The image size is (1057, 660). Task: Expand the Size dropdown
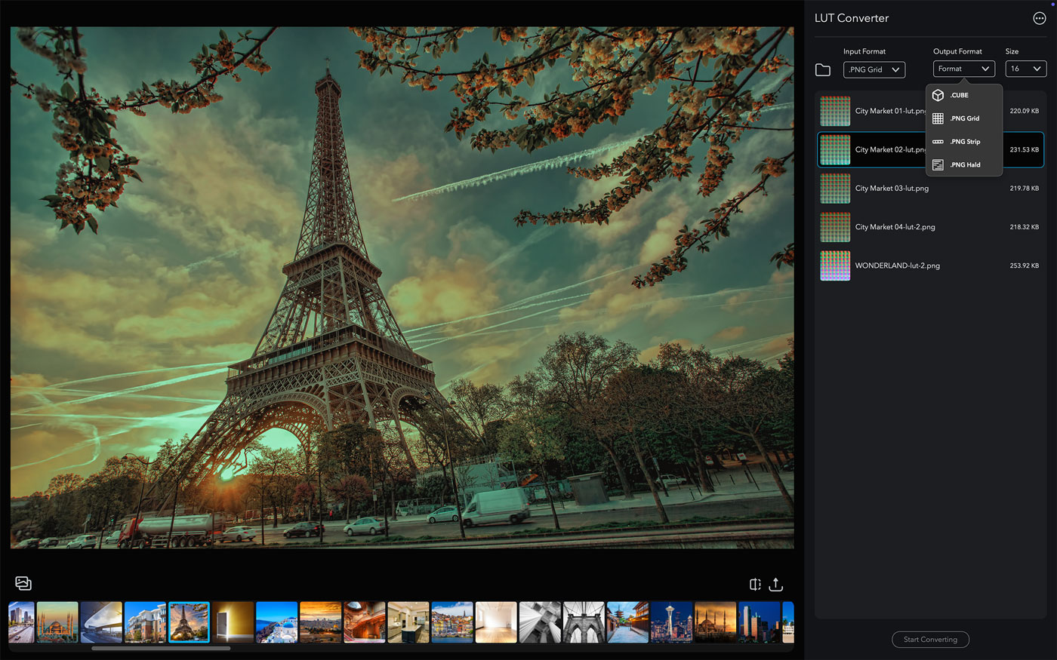pos(1025,69)
